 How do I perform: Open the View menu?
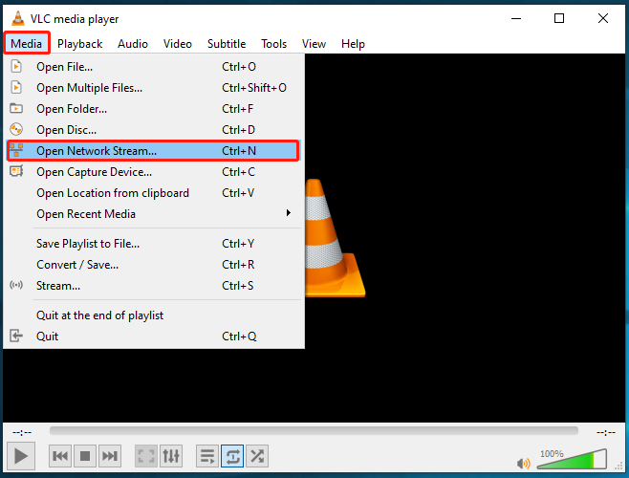pos(314,43)
